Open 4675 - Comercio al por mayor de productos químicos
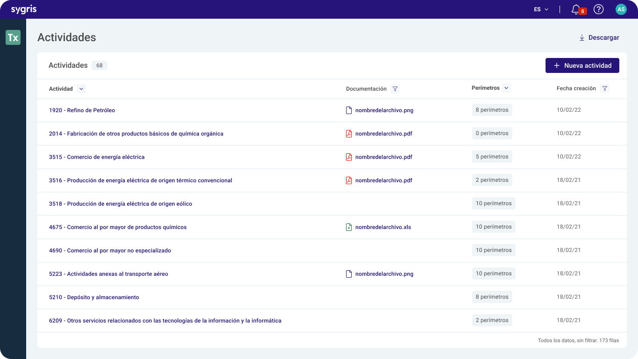The height and width of the screenshot is (359, 638). click(118, 227)
